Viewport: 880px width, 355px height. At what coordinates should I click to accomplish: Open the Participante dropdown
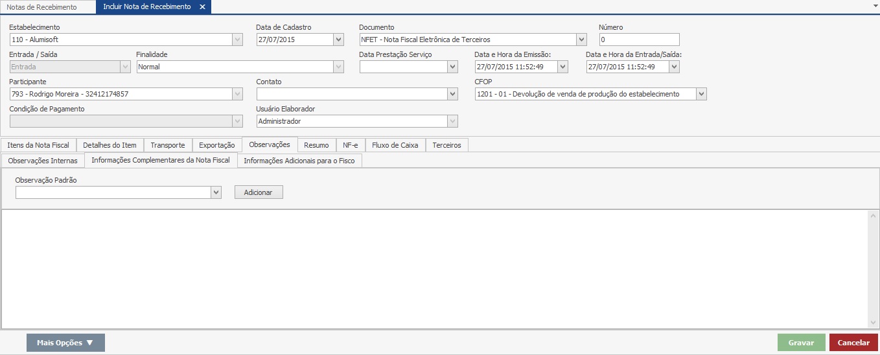(237, 94)
